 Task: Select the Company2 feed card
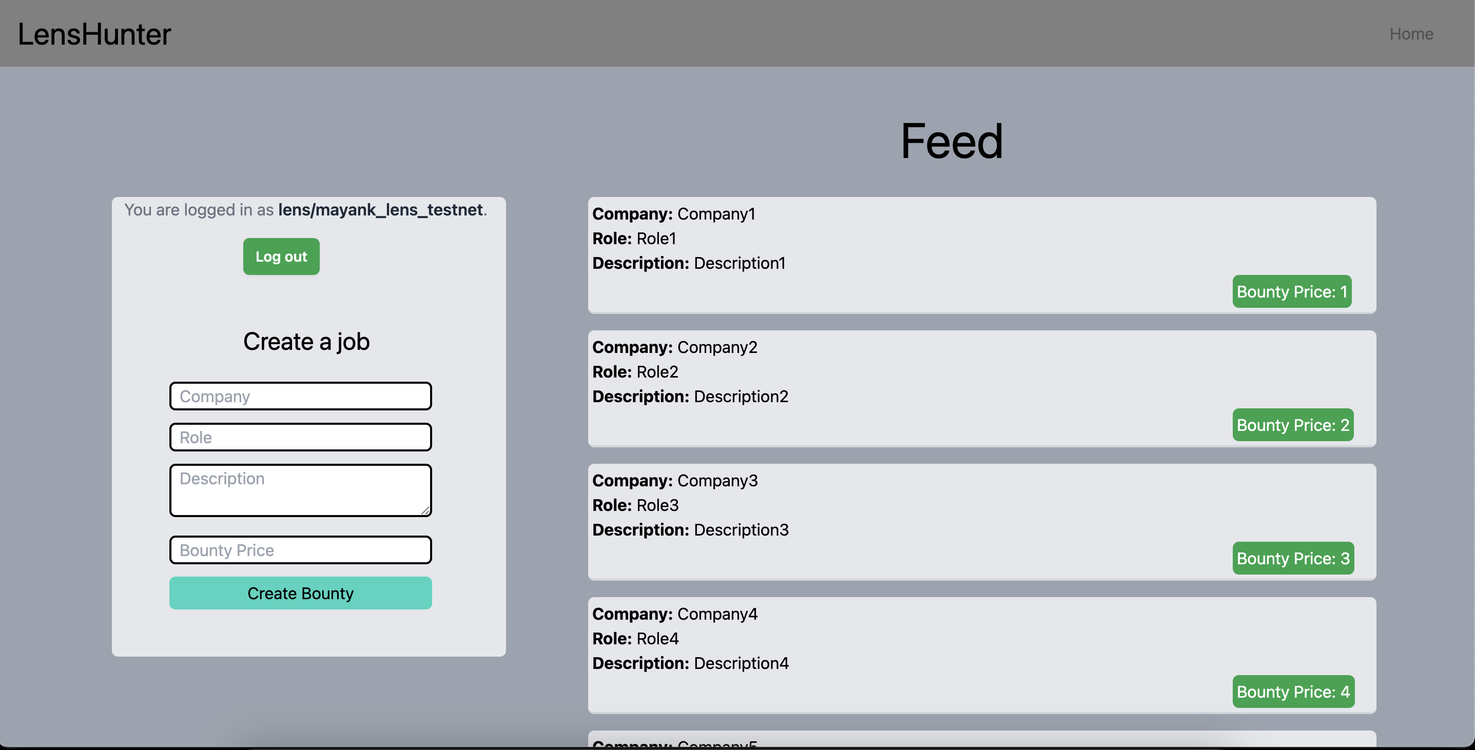pyautogui.click(x=981, y=388)
